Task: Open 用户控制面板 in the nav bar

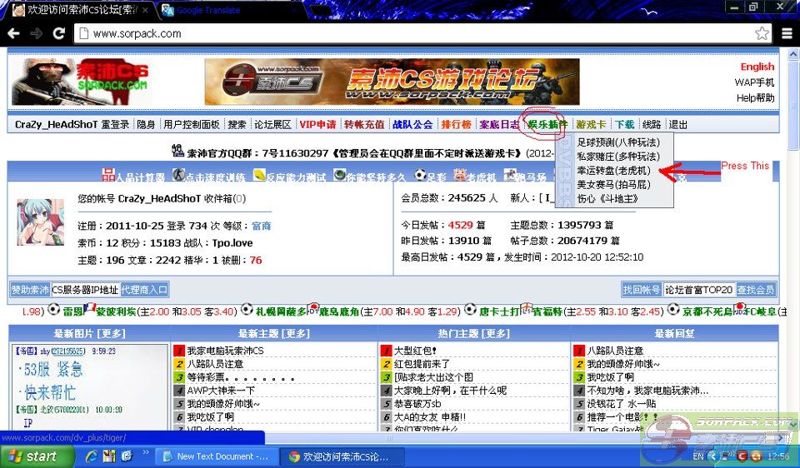Action: (x=192, y=124)
